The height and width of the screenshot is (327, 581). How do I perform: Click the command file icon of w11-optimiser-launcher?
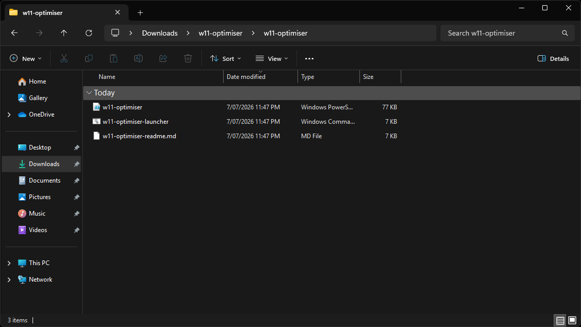click(97, 121)
